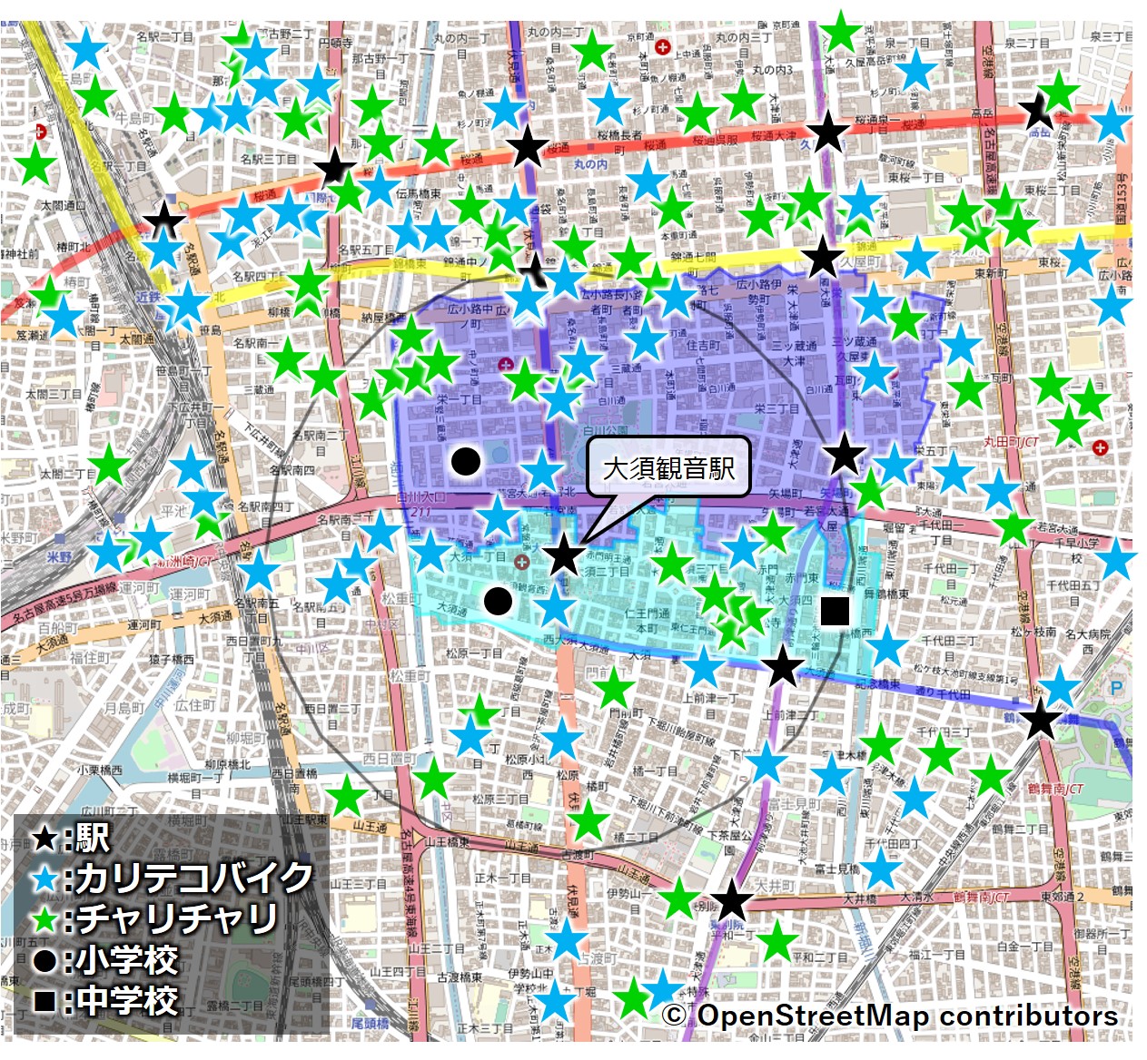1147x1060 pixels.
Task: Click the red hospital cross near 丸田町JCT
Action: (x=1101, y=447)
